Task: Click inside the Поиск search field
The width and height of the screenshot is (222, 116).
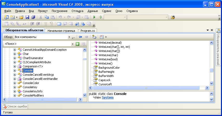Action: point(37,44)
